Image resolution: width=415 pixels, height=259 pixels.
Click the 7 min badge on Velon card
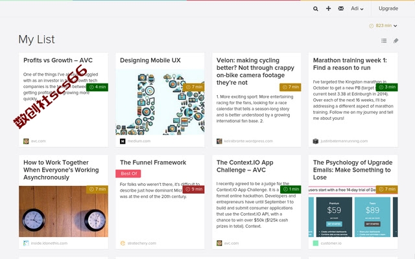point(290,87)
